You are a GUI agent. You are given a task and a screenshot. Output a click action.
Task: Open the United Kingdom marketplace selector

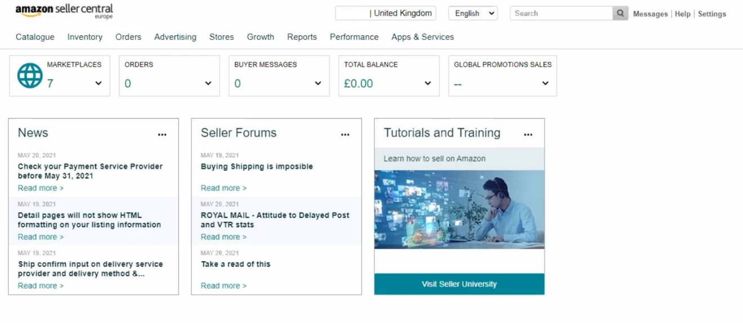coord(386,13)
